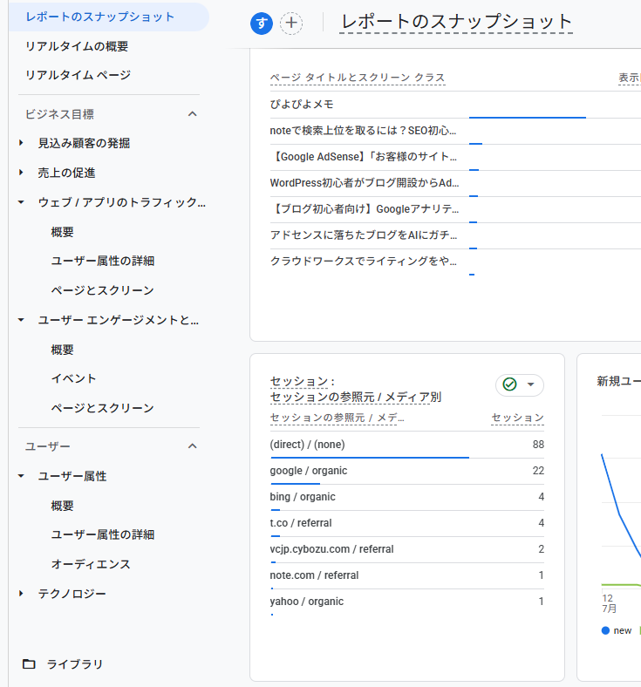
Task: Click the google / organic session bar
Action: pos(296,484)
